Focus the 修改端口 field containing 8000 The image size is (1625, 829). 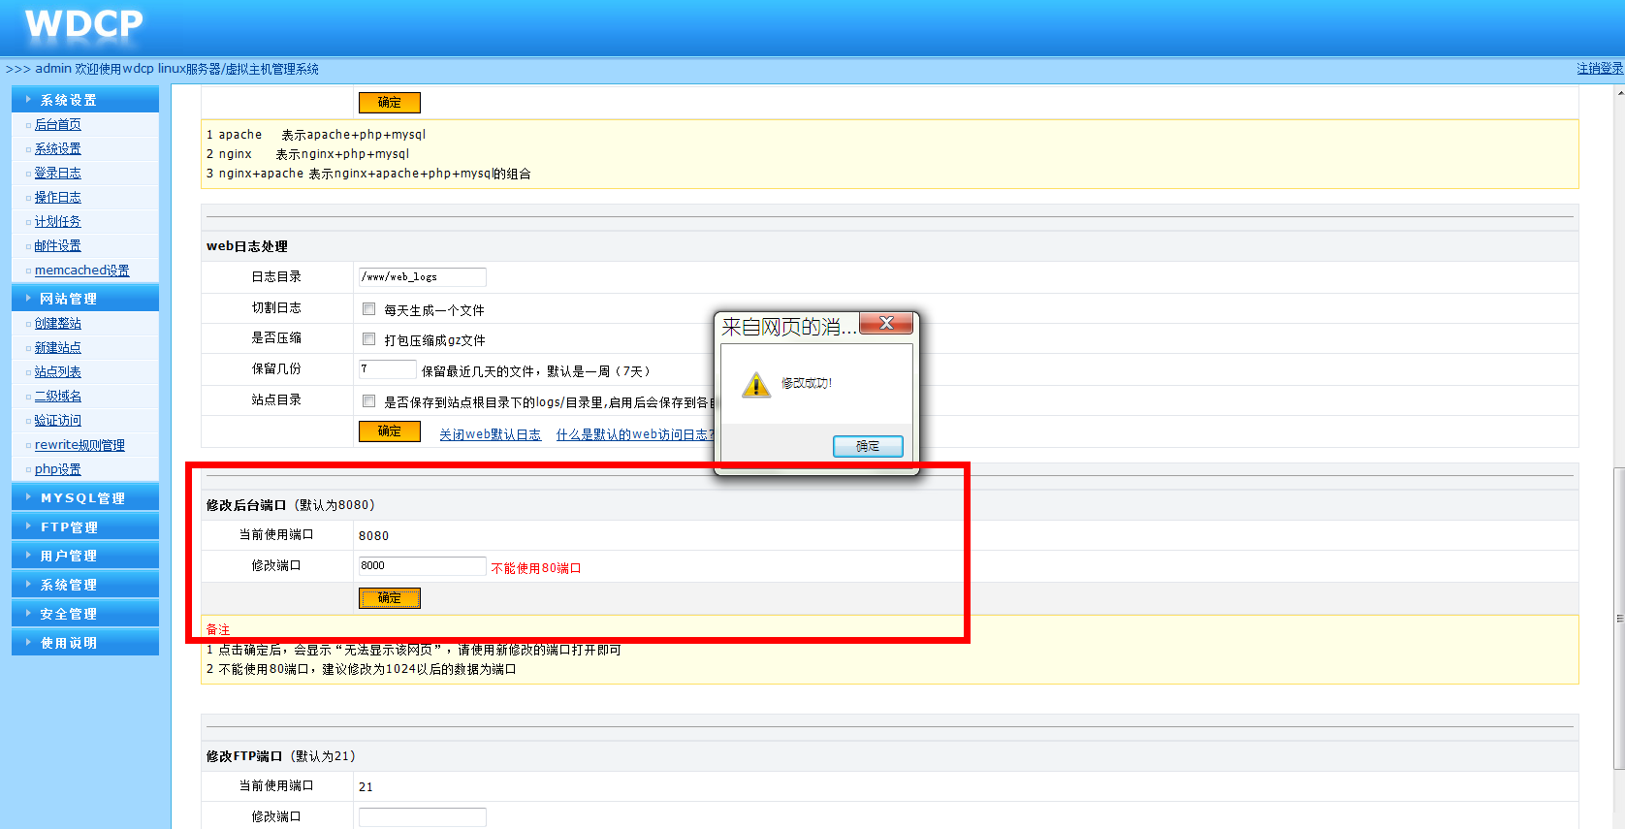point(423,566)
